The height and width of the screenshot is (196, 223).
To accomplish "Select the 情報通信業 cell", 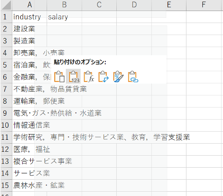I will (x=29, y=125).
